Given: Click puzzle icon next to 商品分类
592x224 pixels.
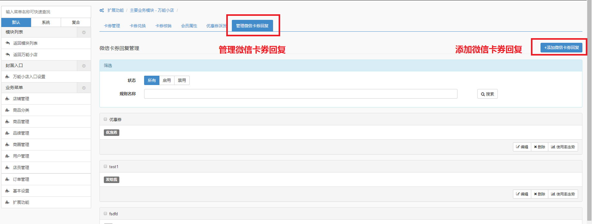Looking at the screenshot, I should [x=7, y=110].
